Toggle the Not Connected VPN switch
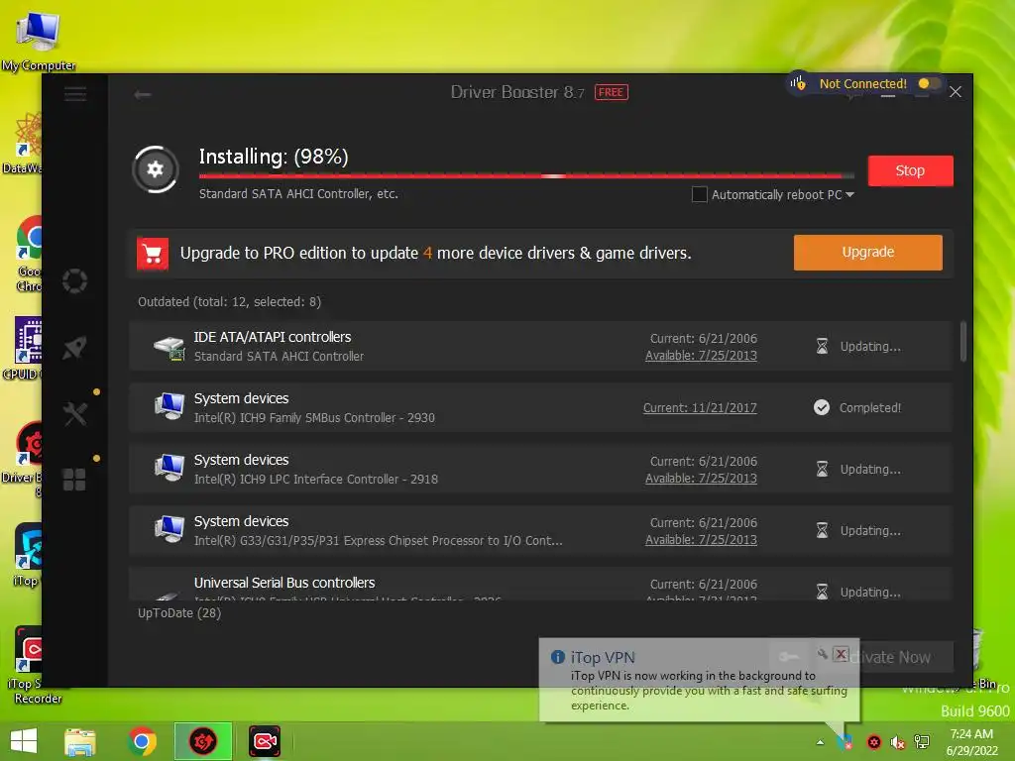 [x=929, y=83]
